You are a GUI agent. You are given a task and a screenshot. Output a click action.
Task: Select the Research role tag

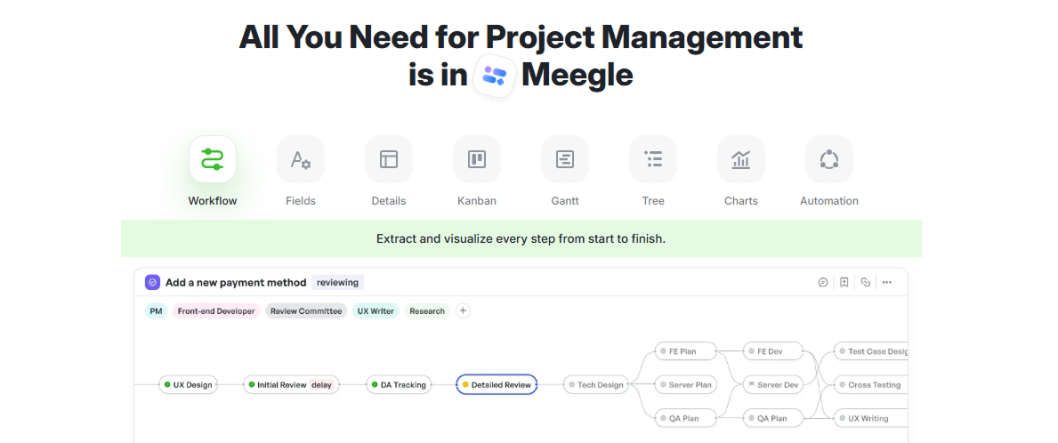tap(427, 310)
